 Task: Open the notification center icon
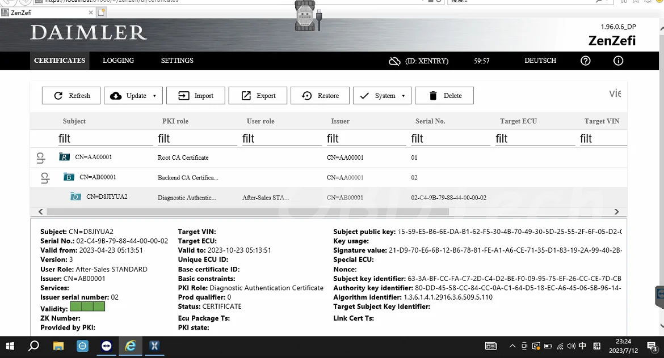coord(652,347)
